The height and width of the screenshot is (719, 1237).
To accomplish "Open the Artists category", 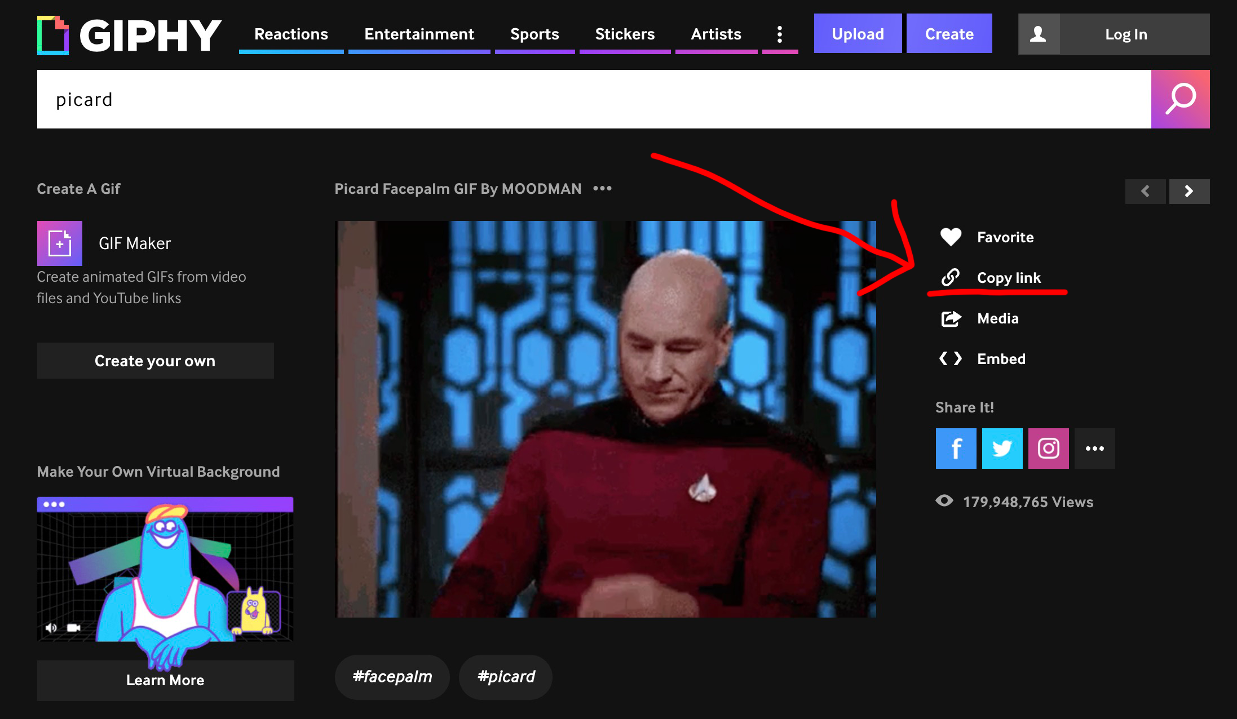I will point(716,34).
